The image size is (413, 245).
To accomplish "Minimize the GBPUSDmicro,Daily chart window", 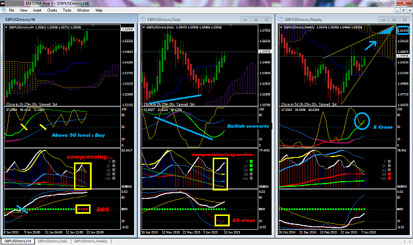I will [x=245, y=19].
